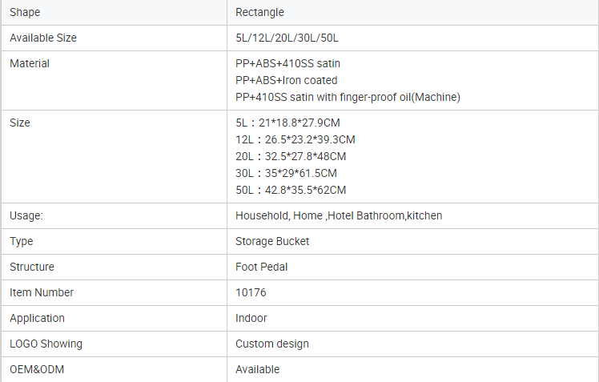
Task: Select the Available Size label
Action: pyautogui.click(x=43, y=38)
